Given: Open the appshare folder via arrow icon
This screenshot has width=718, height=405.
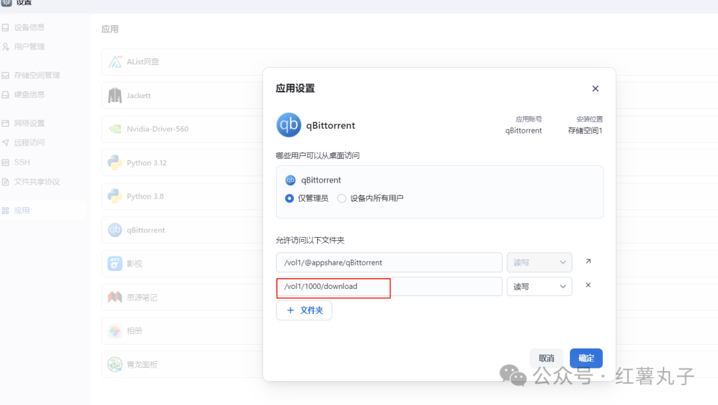Looking at the screenshot, I should 588,262.
